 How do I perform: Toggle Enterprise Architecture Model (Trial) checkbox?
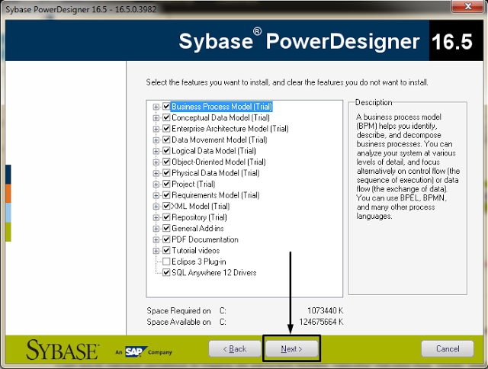tap(166, 129)
